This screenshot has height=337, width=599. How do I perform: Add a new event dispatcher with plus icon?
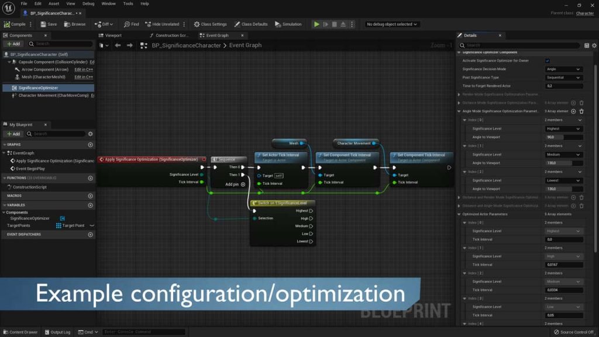(x=91, y=234)
